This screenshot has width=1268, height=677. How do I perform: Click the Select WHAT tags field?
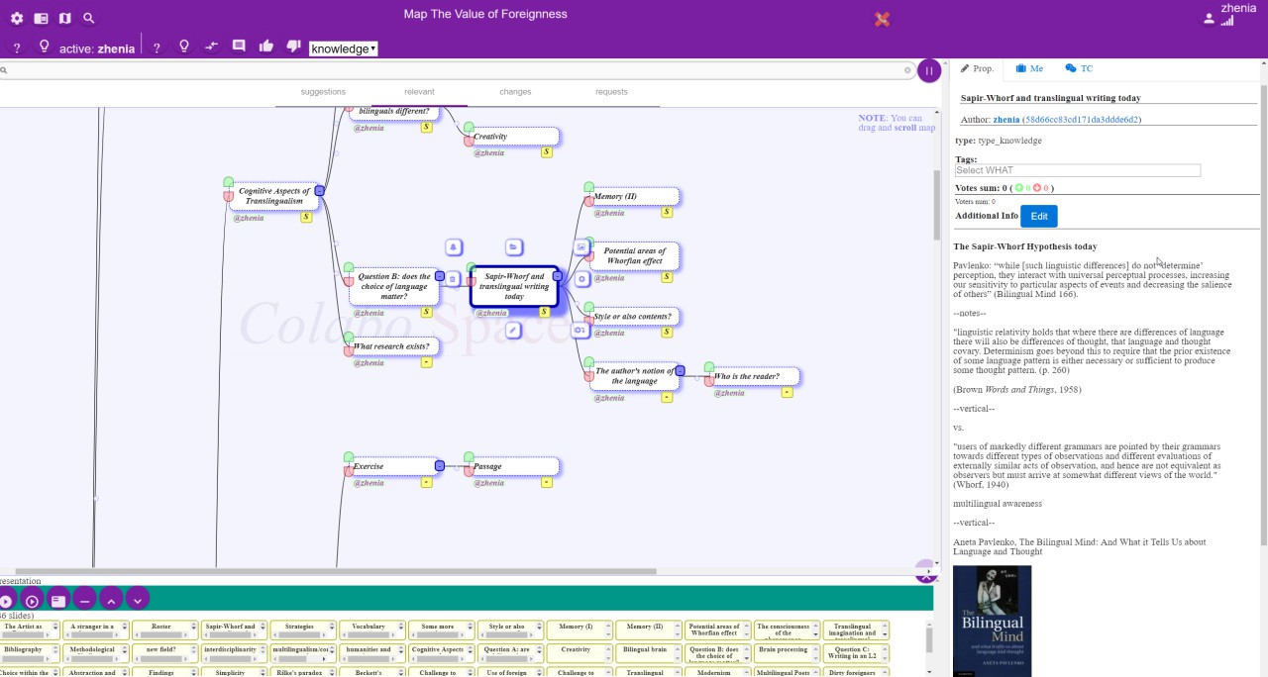[x=1077, y=170]
